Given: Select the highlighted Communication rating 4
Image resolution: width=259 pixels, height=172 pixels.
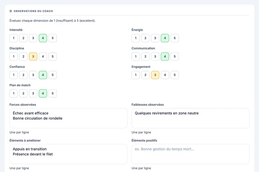Looking at the screenshot, I should [165, 56].
